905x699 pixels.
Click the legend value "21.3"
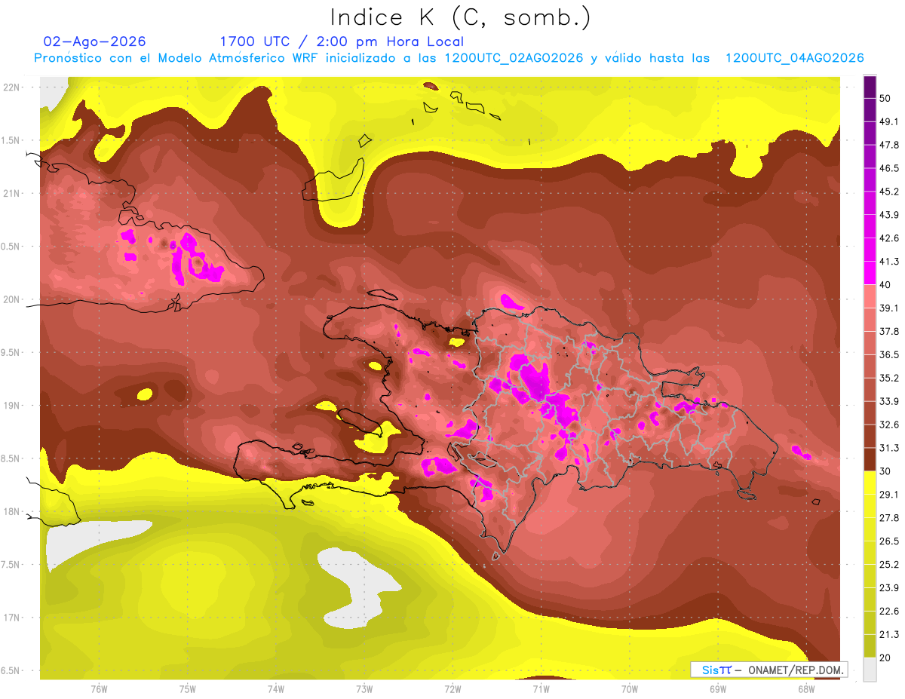click(889, 635)
